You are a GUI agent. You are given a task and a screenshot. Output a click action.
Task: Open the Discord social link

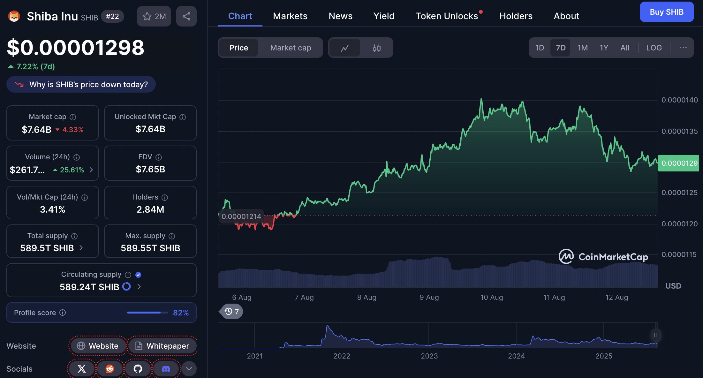(x=166, y=369)
